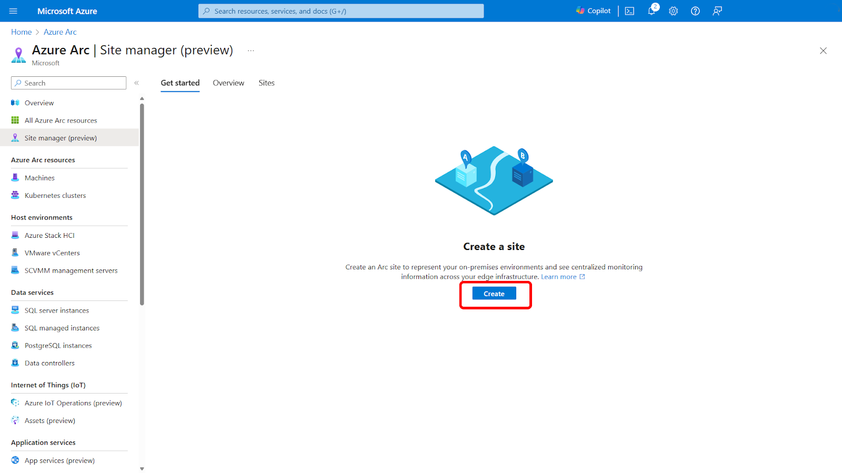Go to Azure Arc breadcrumb
Image resolution: width=842 pixels, height=473 pixels.
pyautogui.click(x=60, y=32)
